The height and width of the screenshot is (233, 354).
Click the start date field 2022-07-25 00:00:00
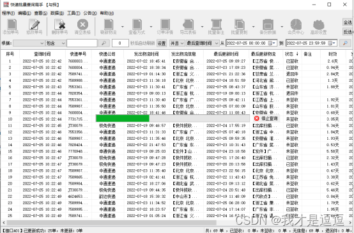[251, 43]
